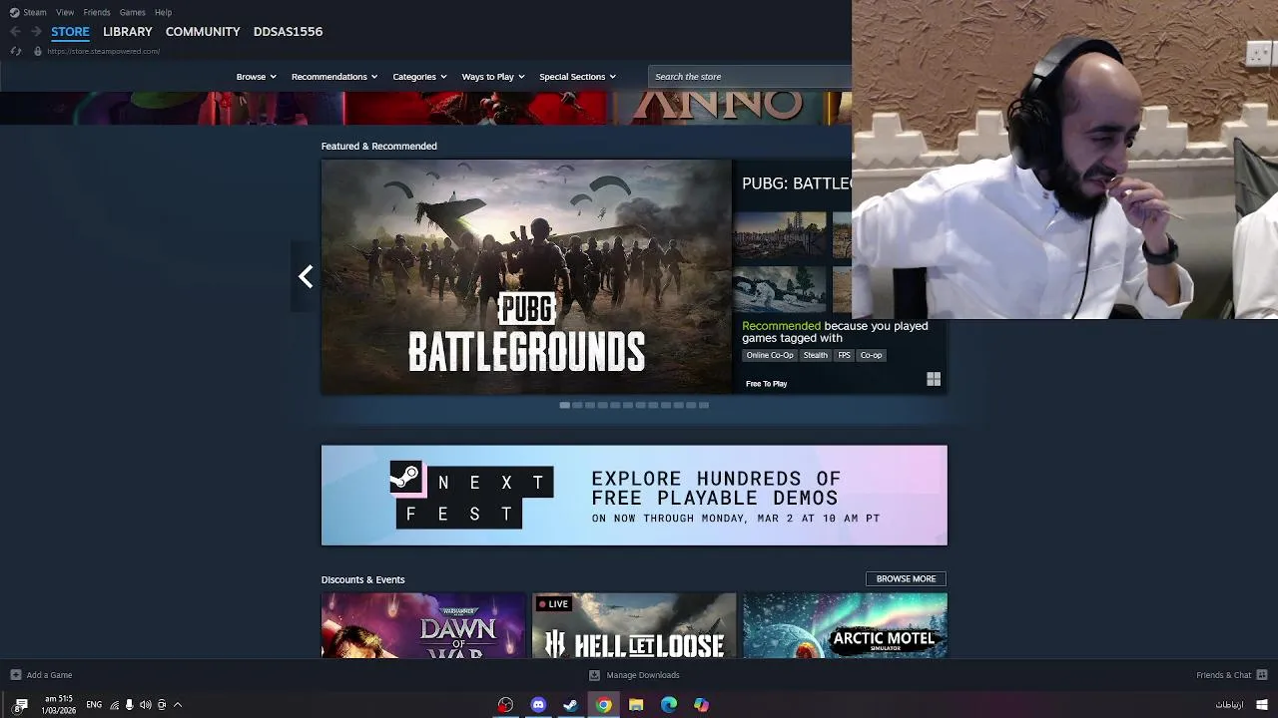The width and height of the screenshot is (1278, 718).
Task: Switch to the STORE tab
Action: click(x=70, y=32)
